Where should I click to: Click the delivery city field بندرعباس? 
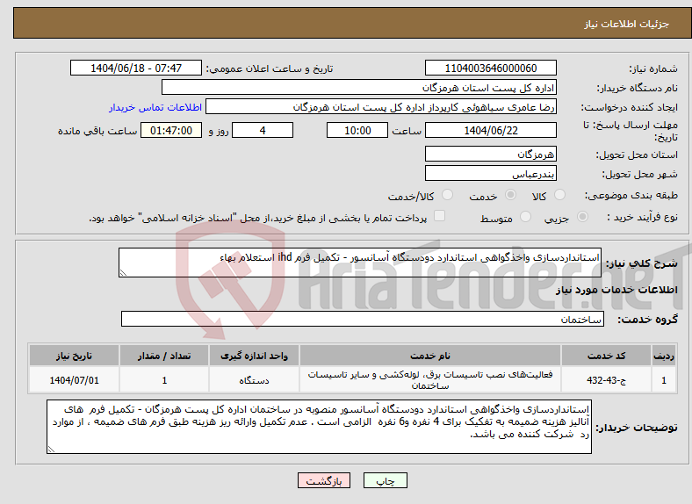[490, 174]
